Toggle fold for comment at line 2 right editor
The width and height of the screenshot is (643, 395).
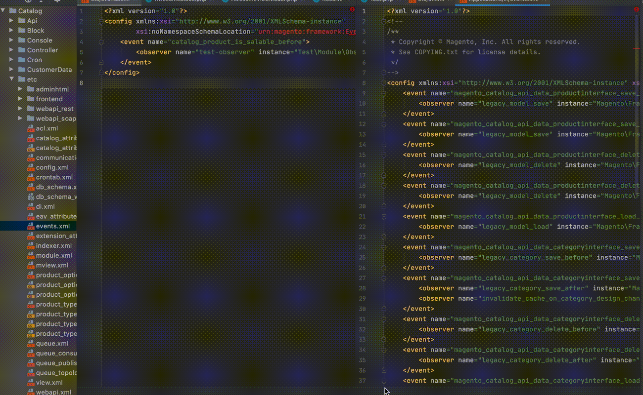pos(384,21)
